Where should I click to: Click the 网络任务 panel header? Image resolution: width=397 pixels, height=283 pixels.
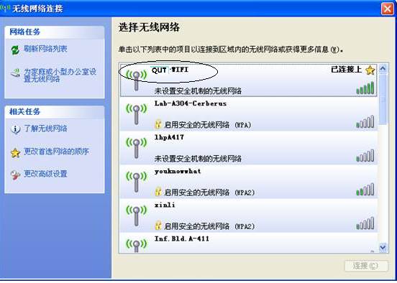point(55,32)
